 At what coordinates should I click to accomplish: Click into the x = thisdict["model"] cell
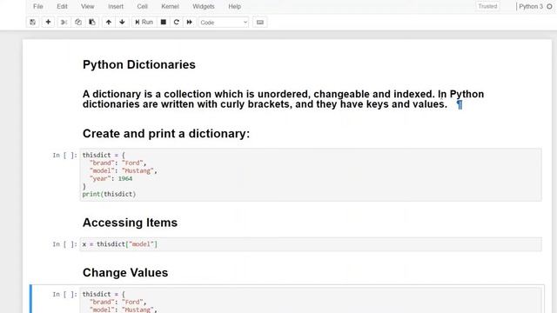tap(311, 244)
